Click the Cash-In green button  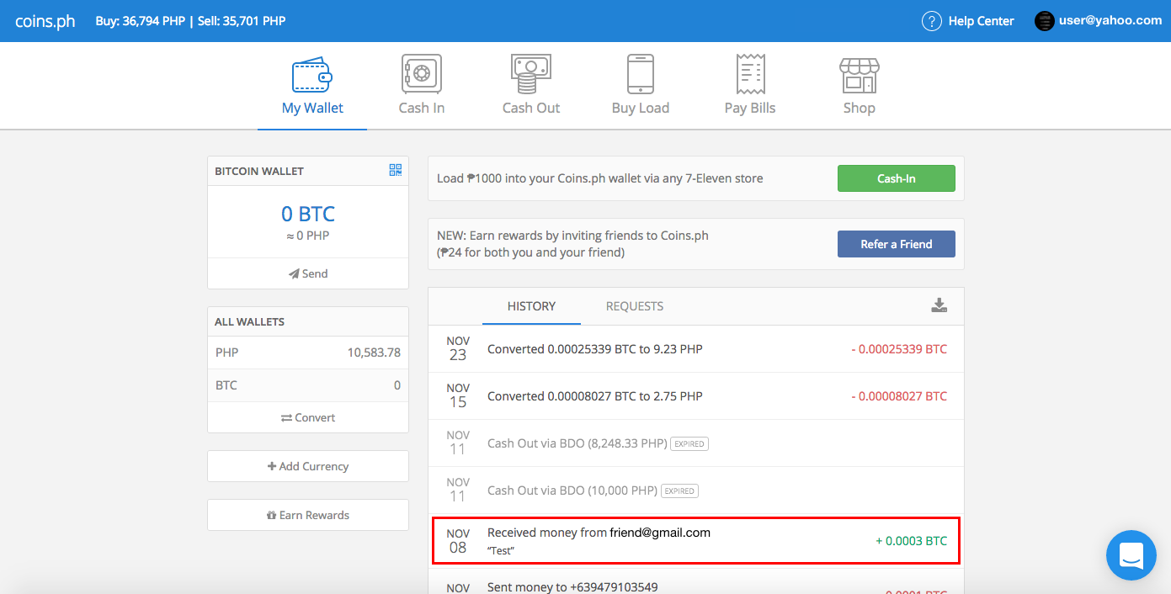[897, 178]
